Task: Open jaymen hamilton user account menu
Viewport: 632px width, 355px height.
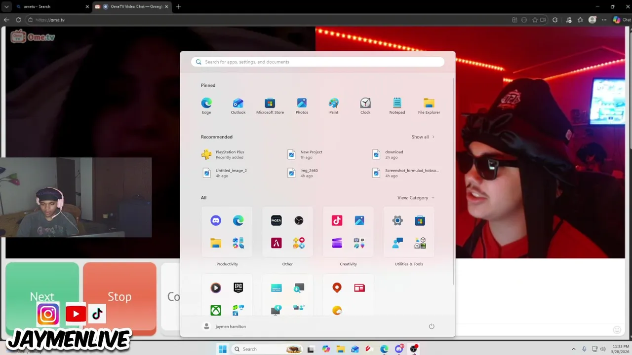Action: [x=225, y=326]
